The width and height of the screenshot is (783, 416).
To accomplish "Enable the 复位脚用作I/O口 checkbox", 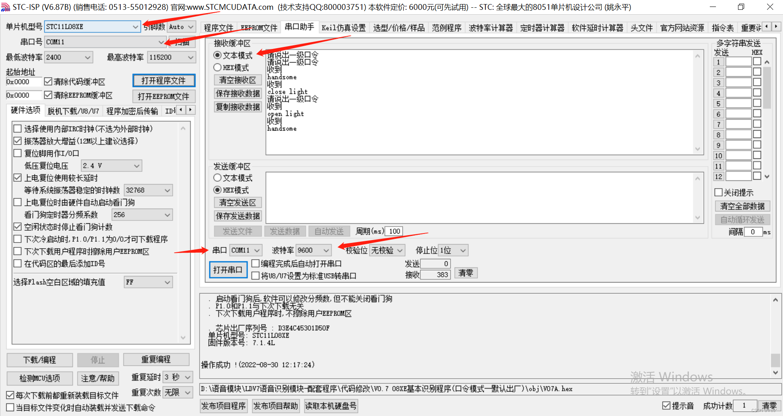I will point(17,153).
